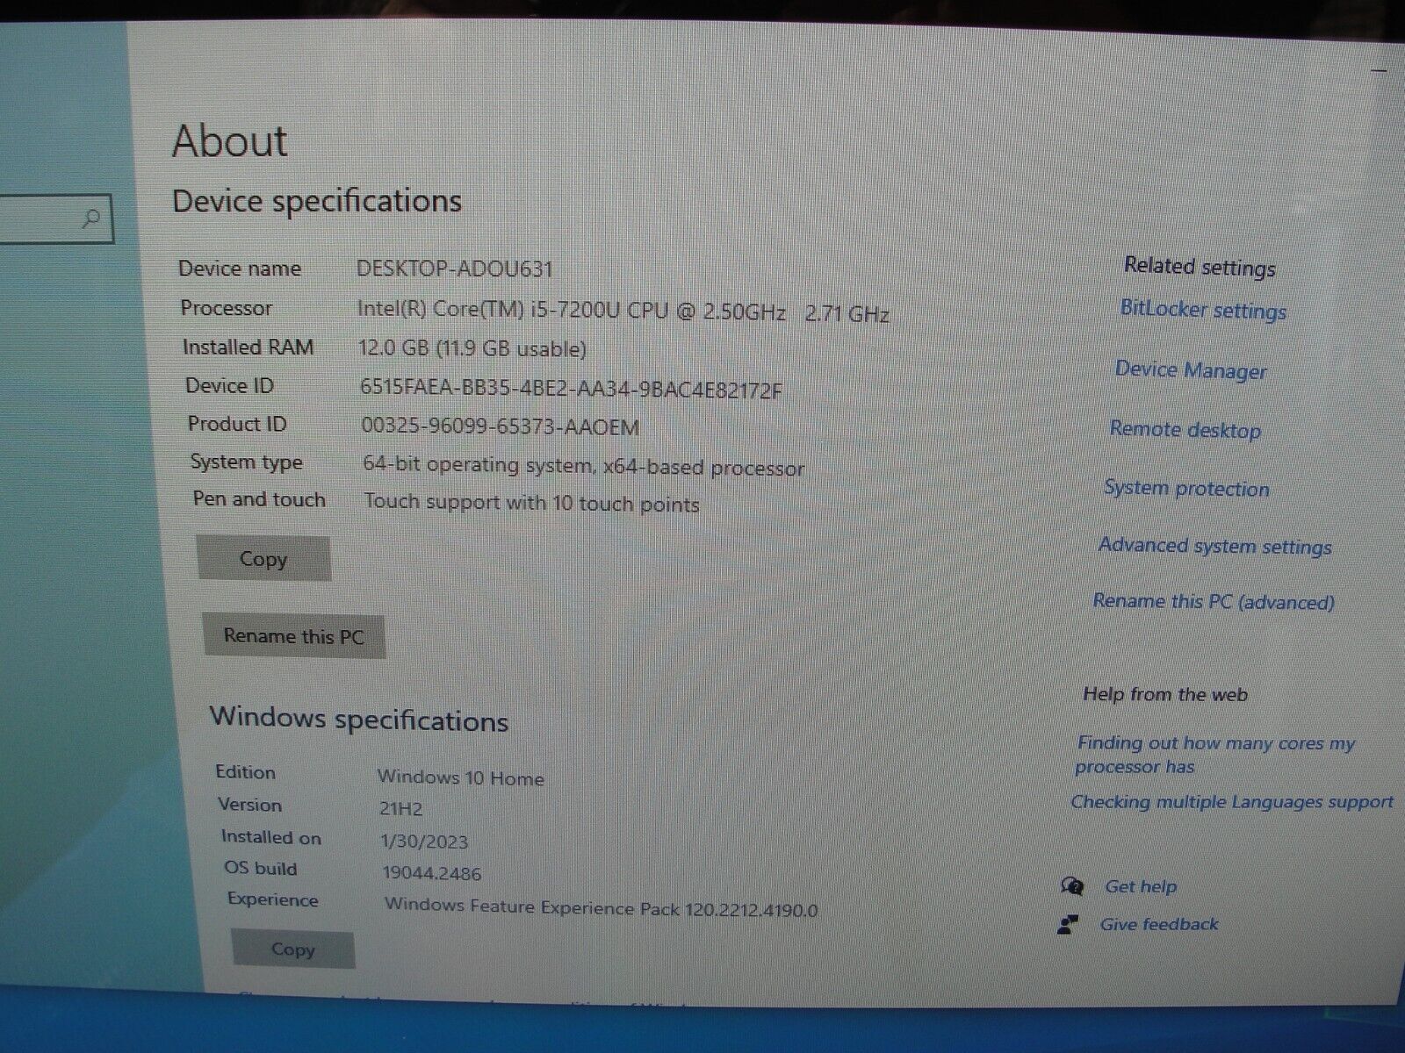This screenshot has height=1053, width=1405.
Task: Open System protection link
Action: click(x=1186, y=488)
